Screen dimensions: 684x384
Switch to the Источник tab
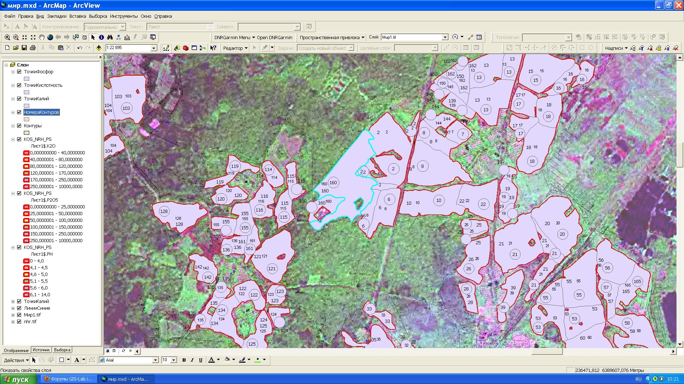41,350
